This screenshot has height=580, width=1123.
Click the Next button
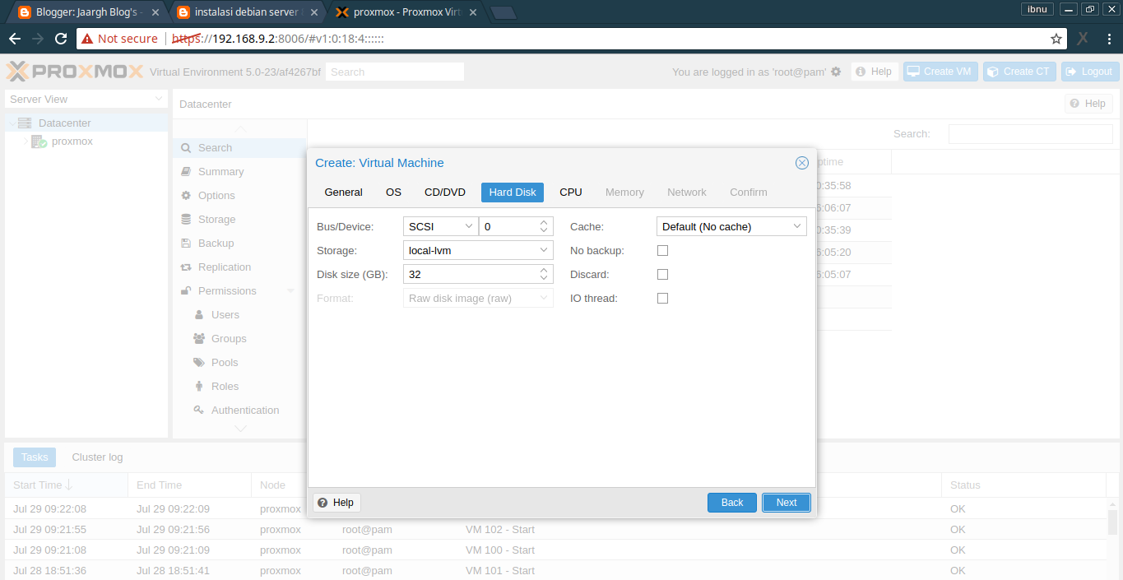point(787,503)
